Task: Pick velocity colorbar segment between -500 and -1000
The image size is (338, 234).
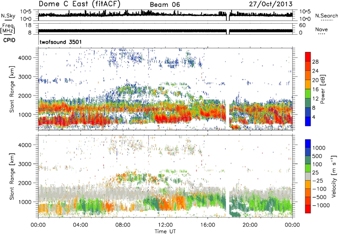Action: [308, 201]
